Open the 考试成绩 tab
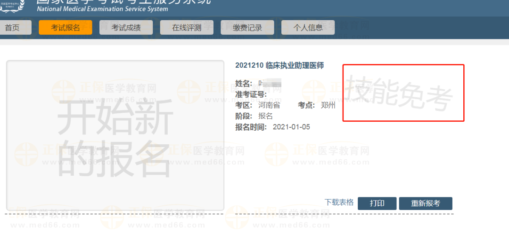The height and width of the screenshot is (241, 509). 126,28
